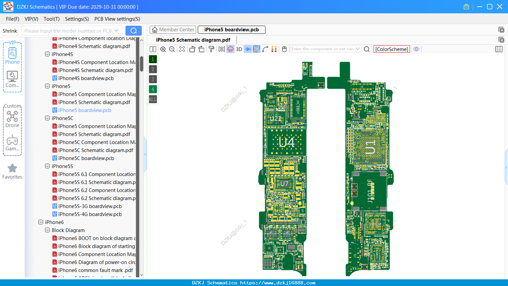
Task: Open the File(F) menu
Action: 13,19
